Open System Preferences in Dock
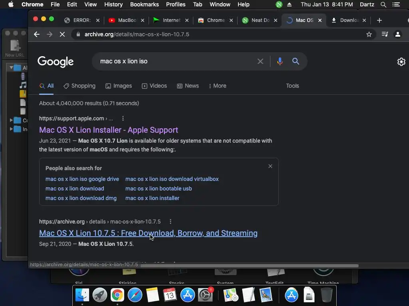409x306 pixels. pos(205,295)
